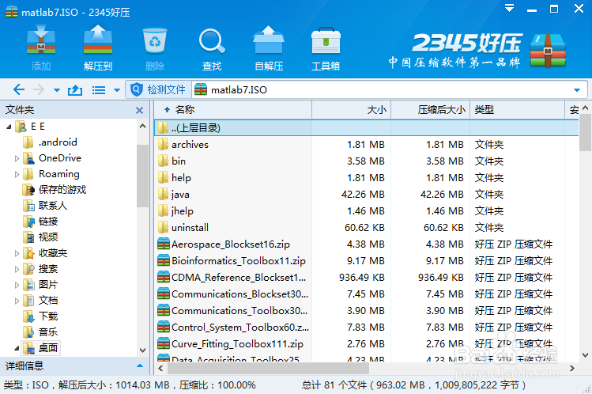Expand the address bar path dropdown
The image size is (592, 394).
(576, 90)
